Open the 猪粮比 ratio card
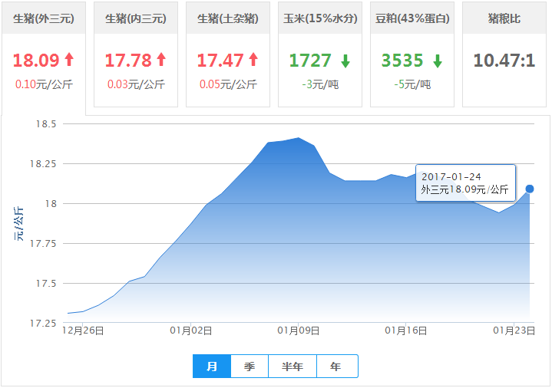This screenshot has width=552, height=388. click(x=504, y=54)
